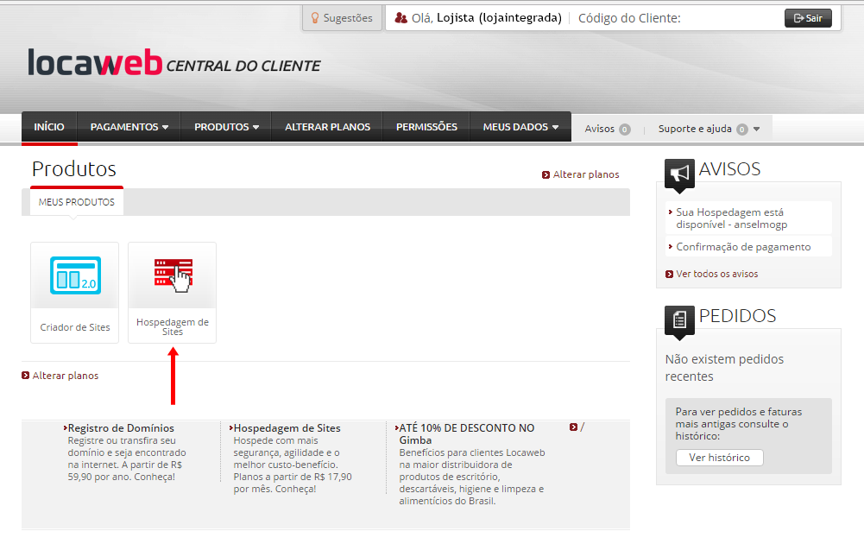864x544 pixels.
Task: Open the ATÉ 10% DE DESCONTO NO Gimba link
Action: (467, 433)
